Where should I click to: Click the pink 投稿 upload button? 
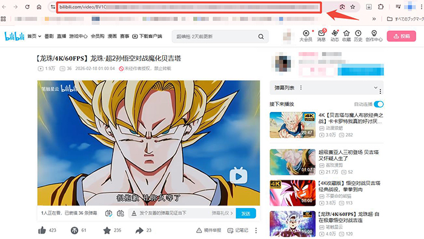(401, 36)
